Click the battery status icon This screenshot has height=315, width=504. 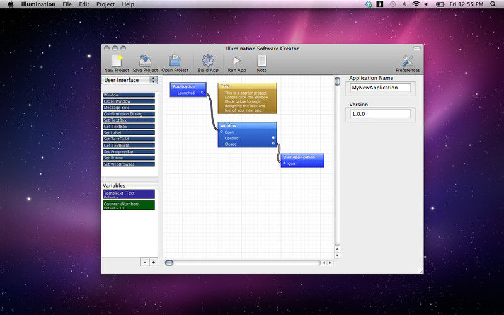click(440, 4)
